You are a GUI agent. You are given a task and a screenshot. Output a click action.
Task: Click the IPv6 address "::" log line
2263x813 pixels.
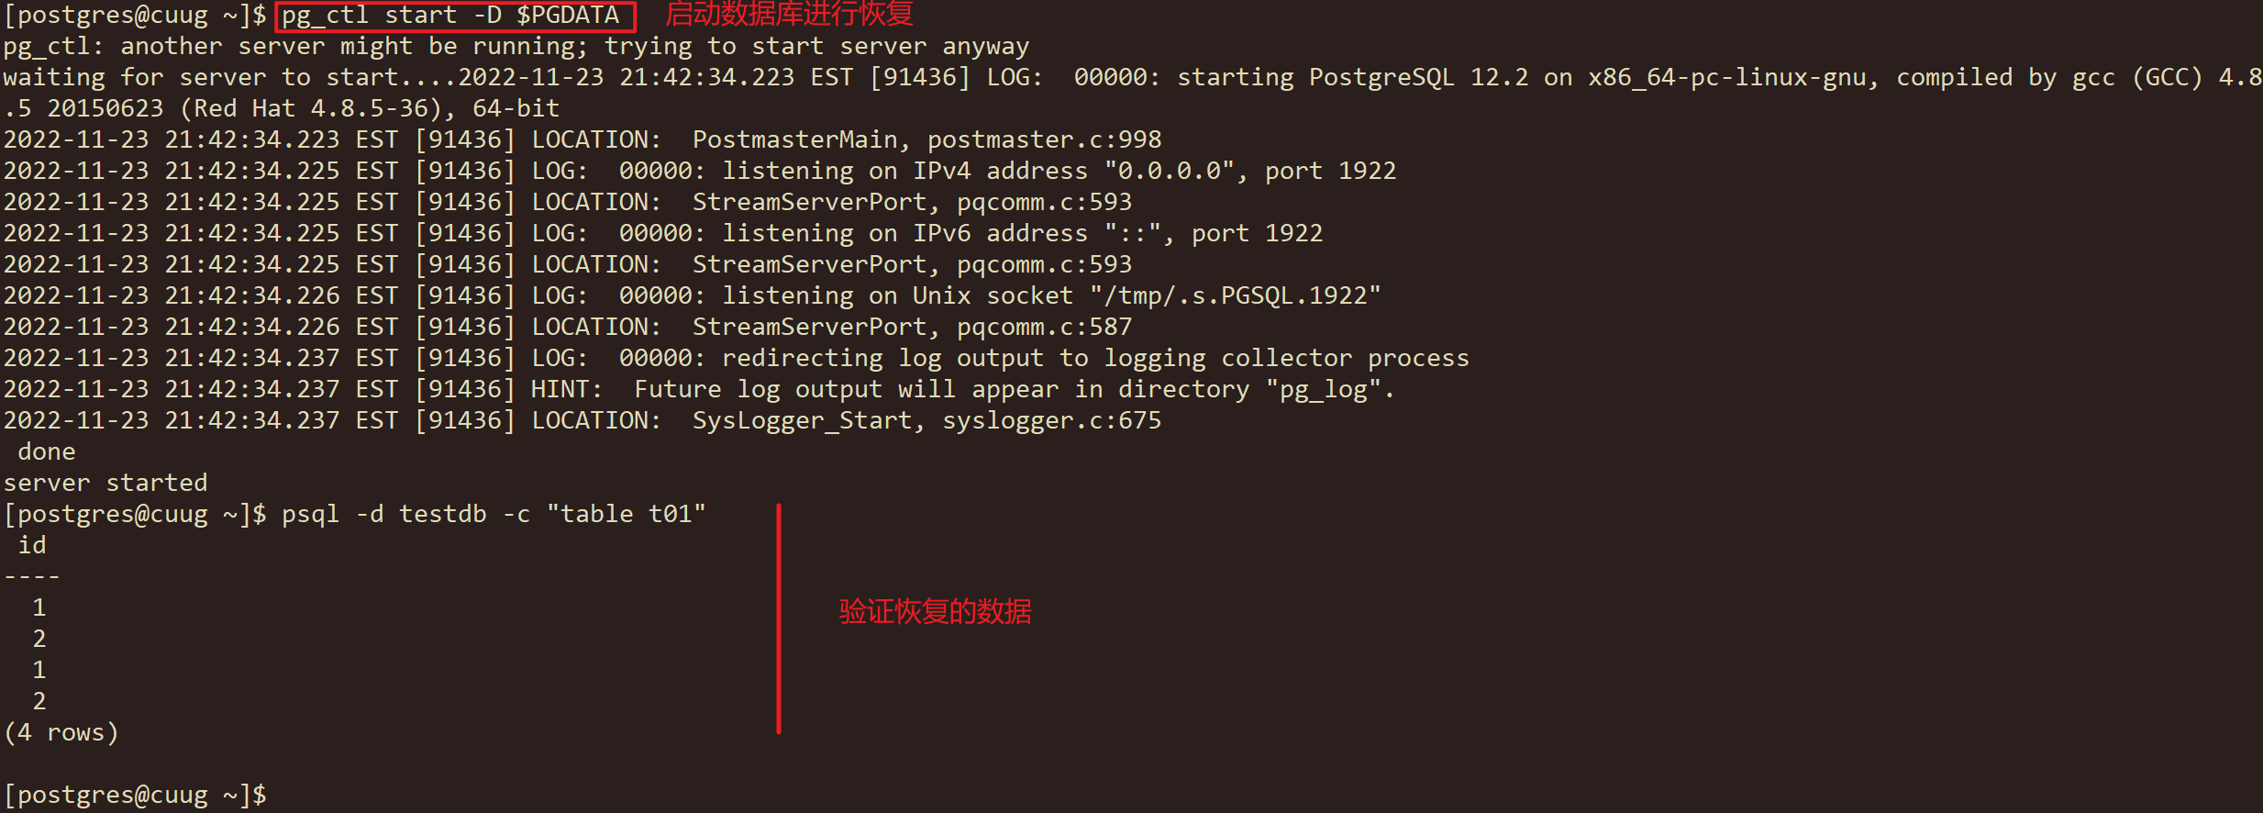663,233
